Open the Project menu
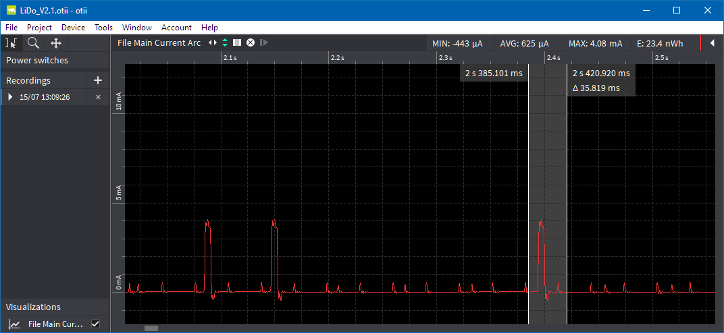This screenshot has width=724, height=333. click(39, 28)
